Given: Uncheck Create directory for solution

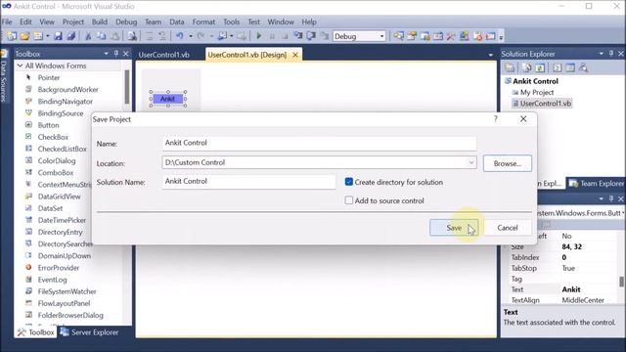Looking at the screenshot, I should (348, 182).
